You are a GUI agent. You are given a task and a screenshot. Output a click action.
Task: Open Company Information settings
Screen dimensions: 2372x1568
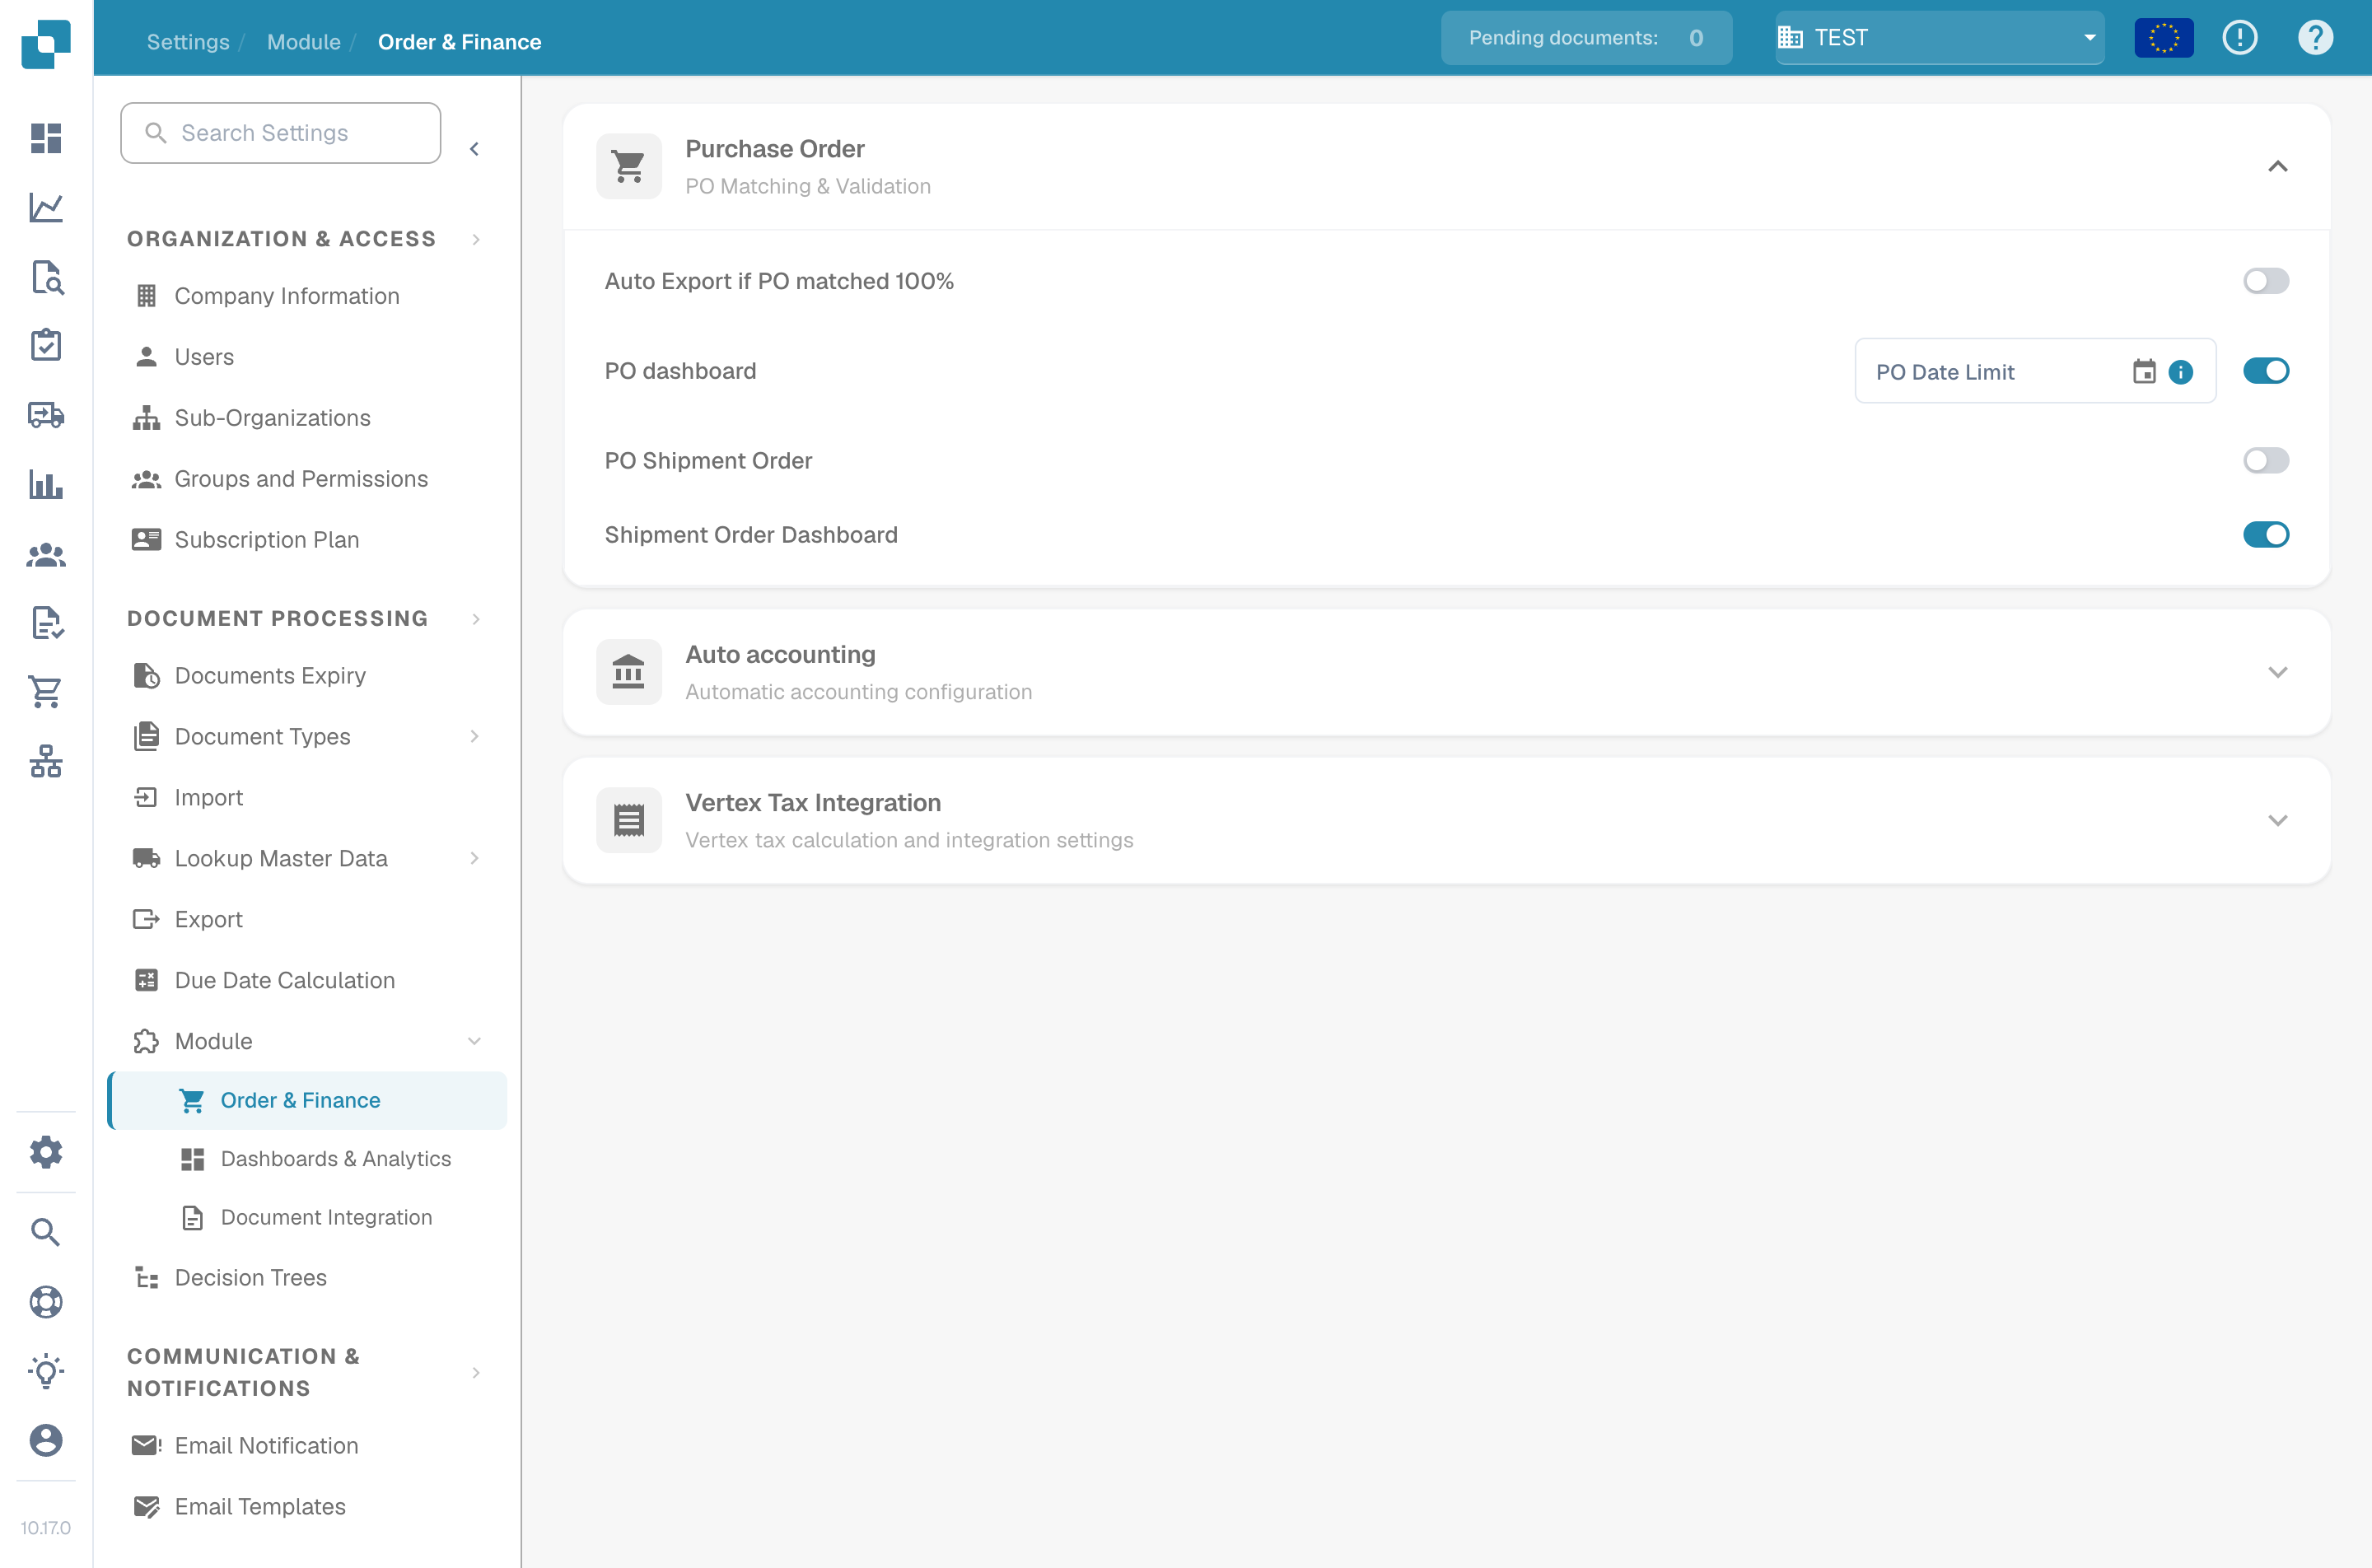point(287,296)
